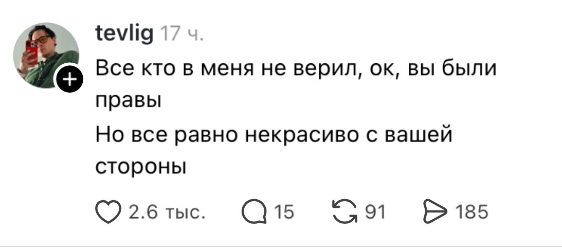
Task: View likes count 2.6 тыс.
Action: [167, 212]
